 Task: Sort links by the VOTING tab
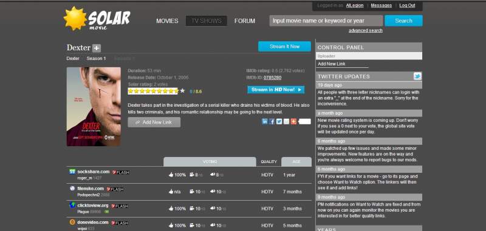210,162
